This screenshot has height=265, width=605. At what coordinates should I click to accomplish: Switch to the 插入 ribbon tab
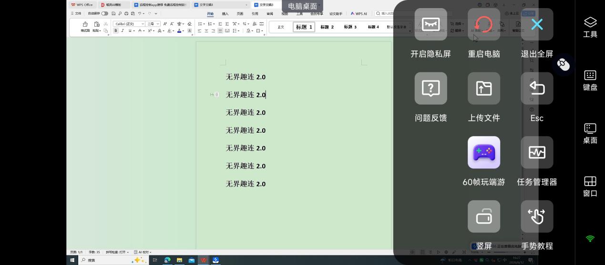pos(225,14)
